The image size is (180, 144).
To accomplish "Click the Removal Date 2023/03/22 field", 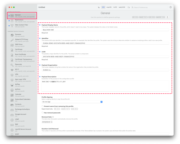I will click(46, 122).
